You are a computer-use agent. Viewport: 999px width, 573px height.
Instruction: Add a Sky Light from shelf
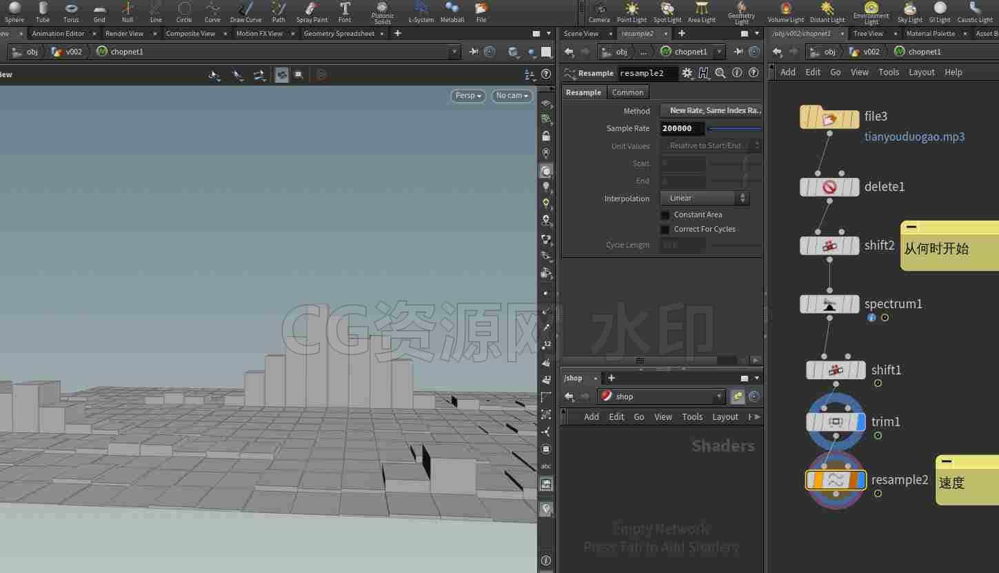pyautogui.click(x=910, y=12)
